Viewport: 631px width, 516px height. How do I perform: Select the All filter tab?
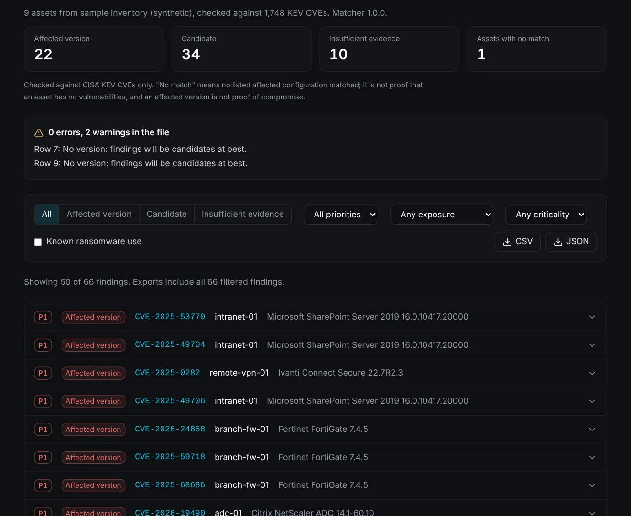pyautogui.click(x=47, y=215)
